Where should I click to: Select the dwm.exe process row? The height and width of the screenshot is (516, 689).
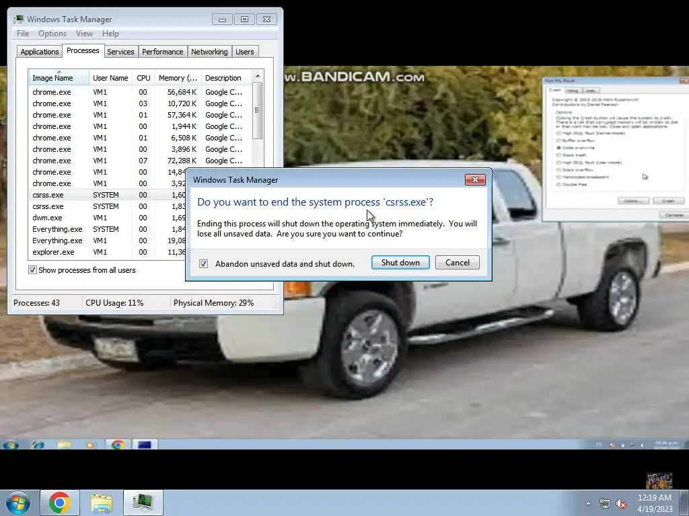(107, 218)
